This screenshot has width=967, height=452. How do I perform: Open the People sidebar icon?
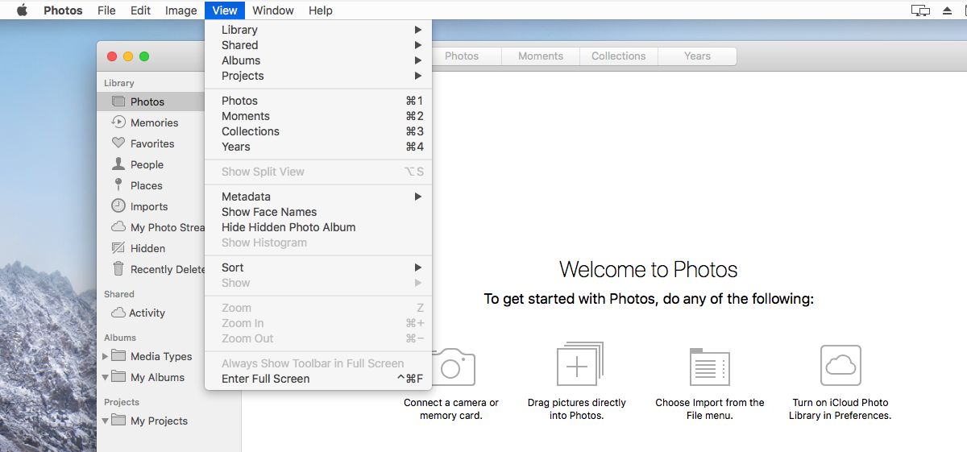(118, 164)
